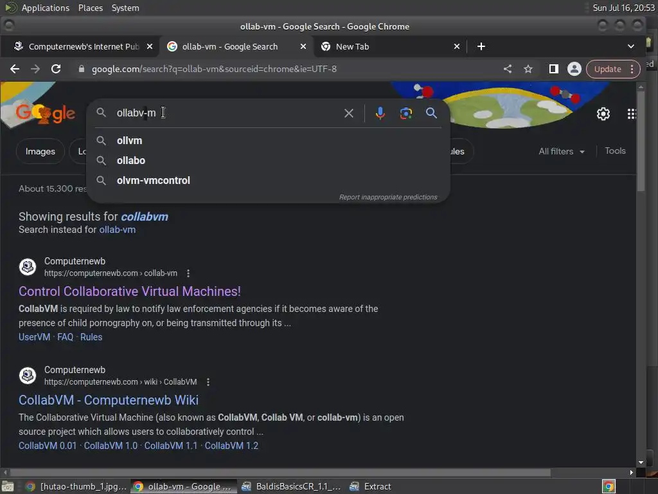Open the Google apps grid

click(632, 114)
